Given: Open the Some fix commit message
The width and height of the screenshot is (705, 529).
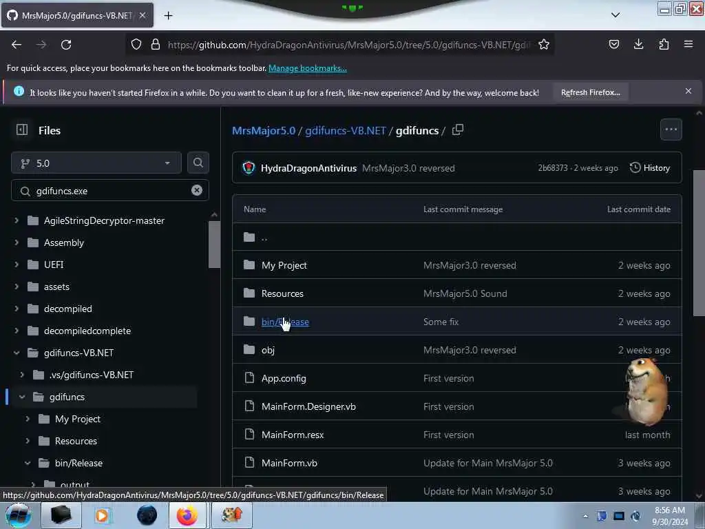Looking at the screenshot, I should pyautogui.click(x=441, y=322).
